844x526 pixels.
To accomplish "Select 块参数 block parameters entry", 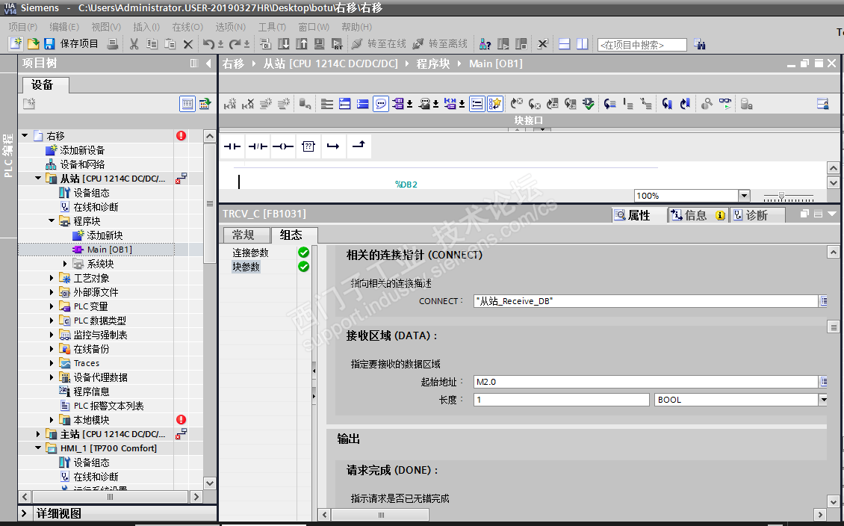I will click(246, 267).
